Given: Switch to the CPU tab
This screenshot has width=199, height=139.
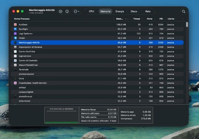Looking at the screenshot, I should pyautogui.click(x=91, y=11).
